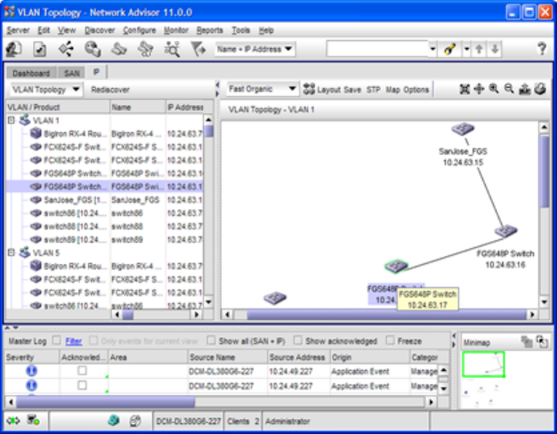Click the globe and device toolbar icon
This screenshot has width=557, height=434.
[93, 49]
